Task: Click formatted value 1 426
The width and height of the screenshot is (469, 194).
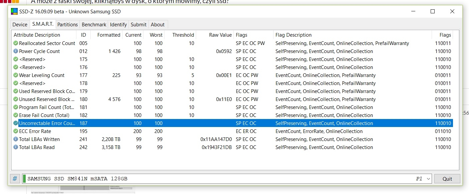Action: 114,51
